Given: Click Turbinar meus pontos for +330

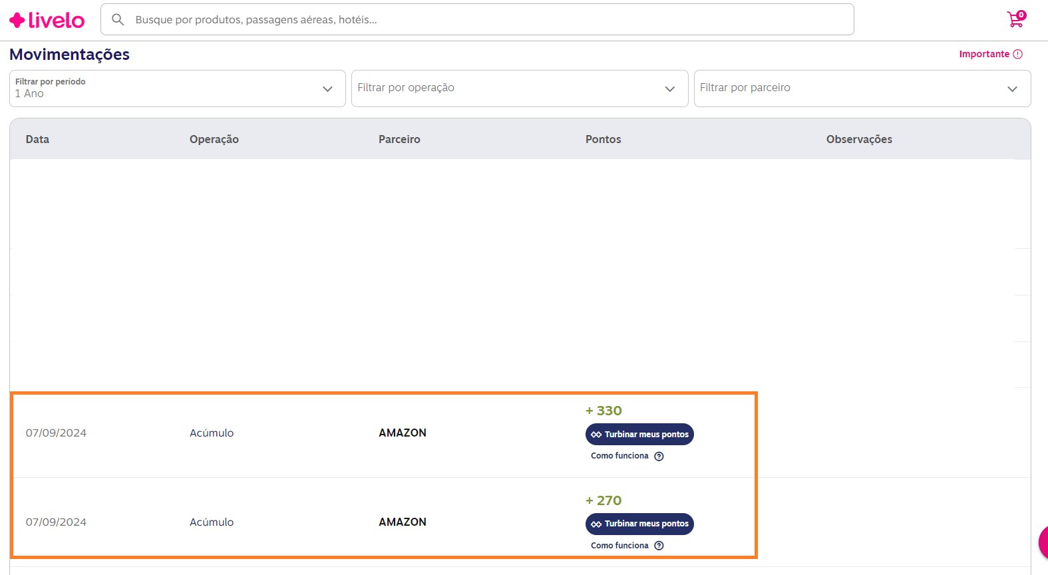Looking at the screenshot, I should 639,435.
